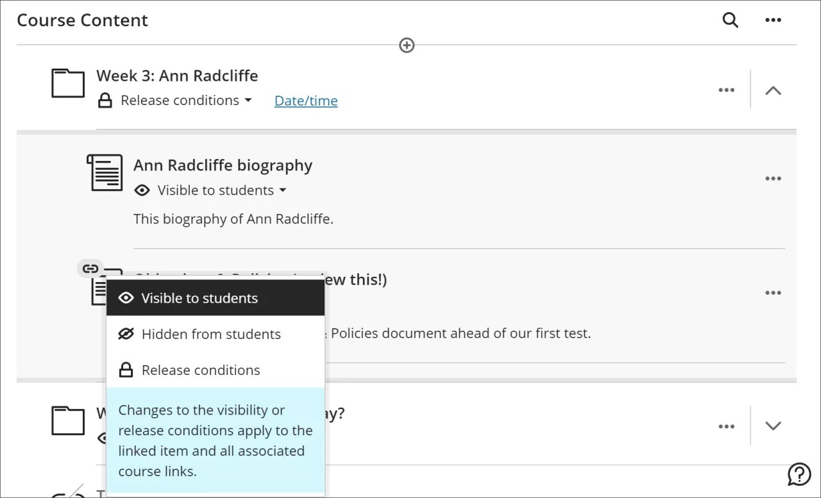The height and width of the screenshot is (498, 821).
Task: Open the ellipsis menu for Ann Radcliffe biography
Action: point(773,178)
